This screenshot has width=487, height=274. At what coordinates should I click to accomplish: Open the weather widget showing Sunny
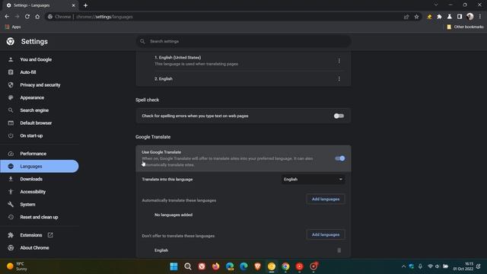17,266
